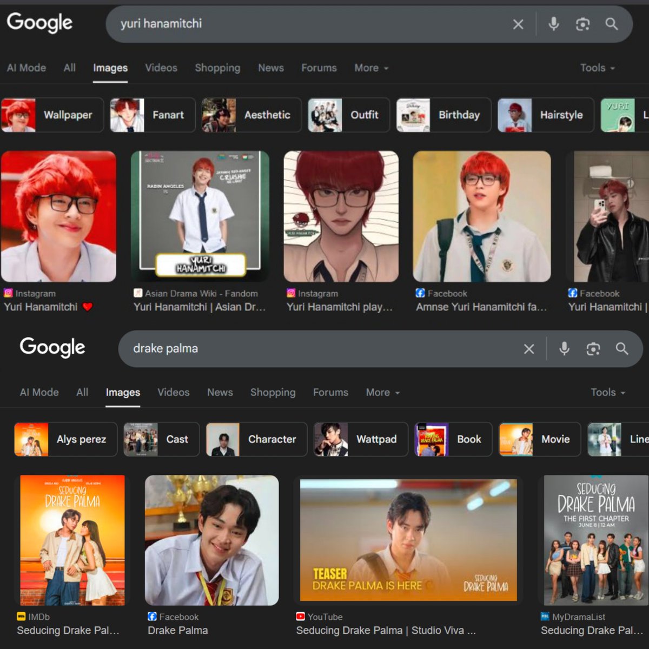Start voice search beside the yuri hanamitchi query

(554, 24)
